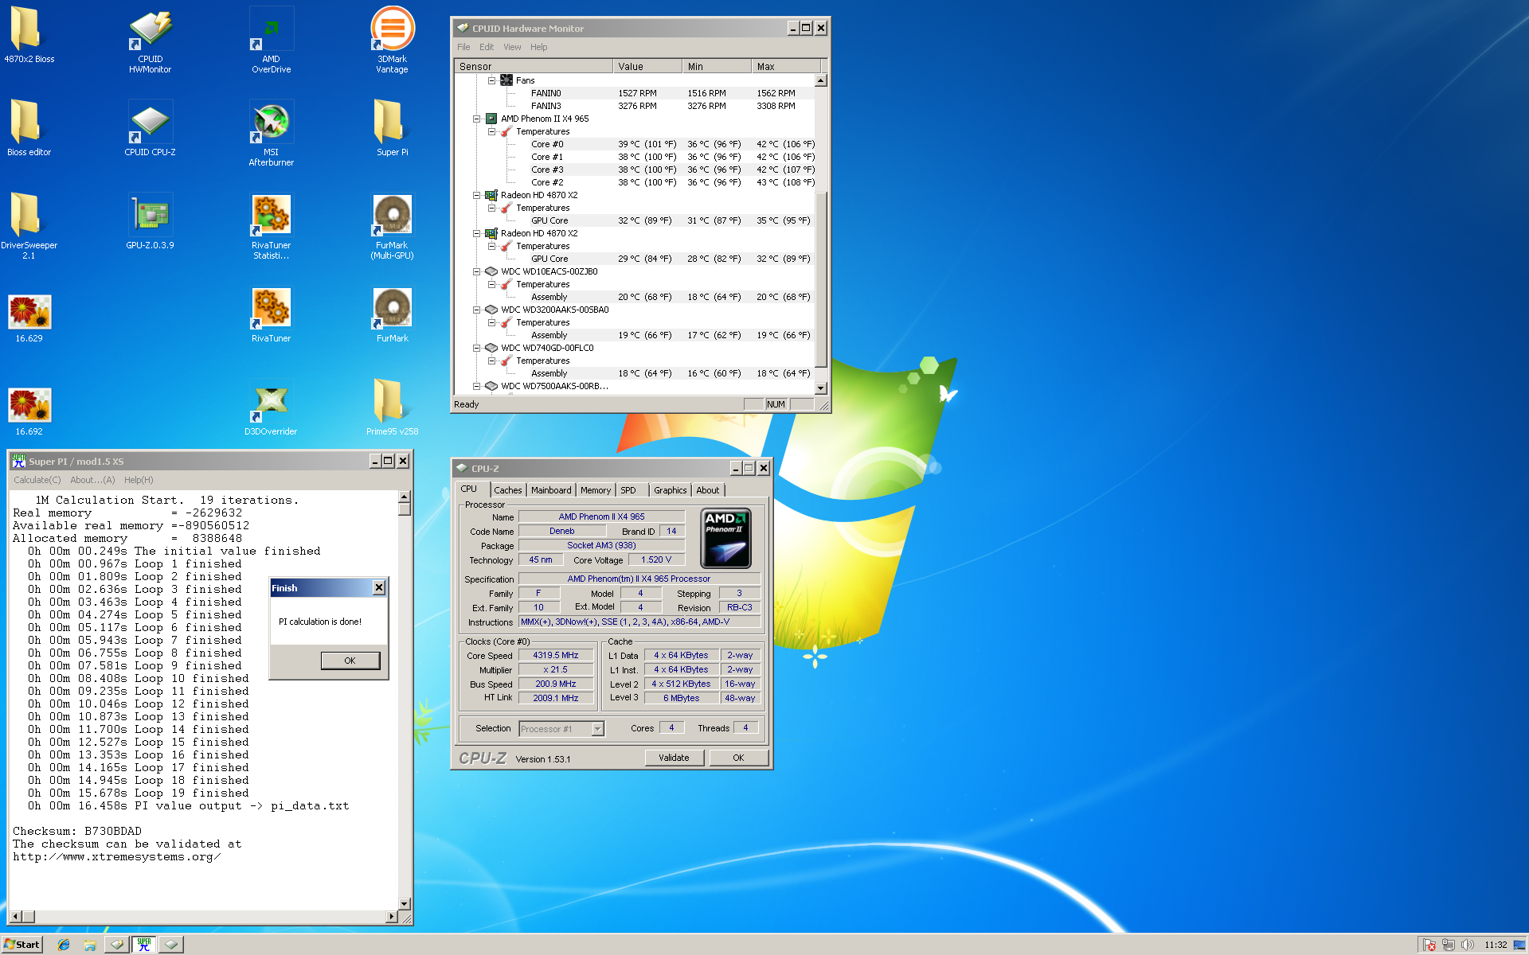Screen dimensions: 1529x955
Task: Close the Finish dialog with X
Action: (379, 587)
